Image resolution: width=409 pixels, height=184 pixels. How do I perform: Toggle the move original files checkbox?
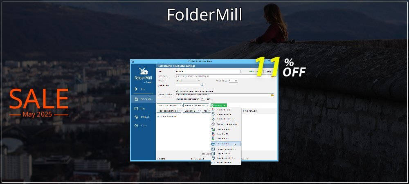tap(177, 91)
